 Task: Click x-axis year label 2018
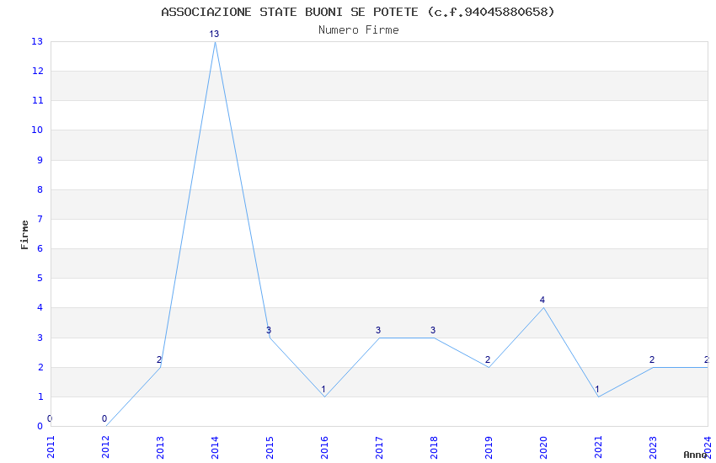434,447
